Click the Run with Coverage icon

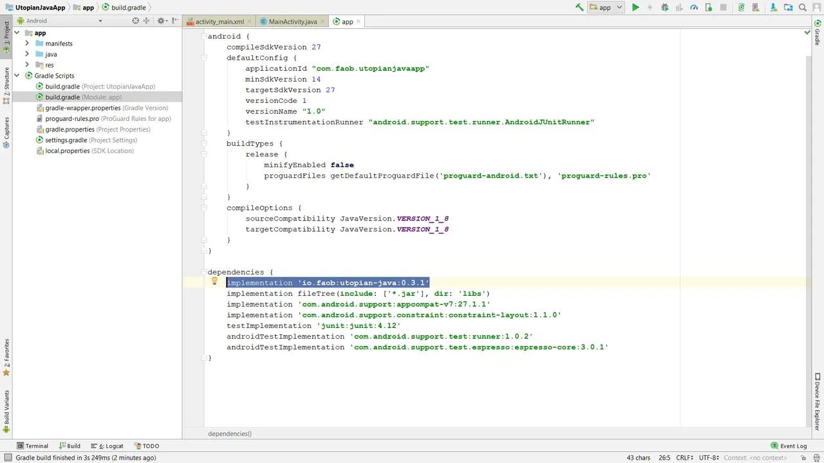[679, 7]
